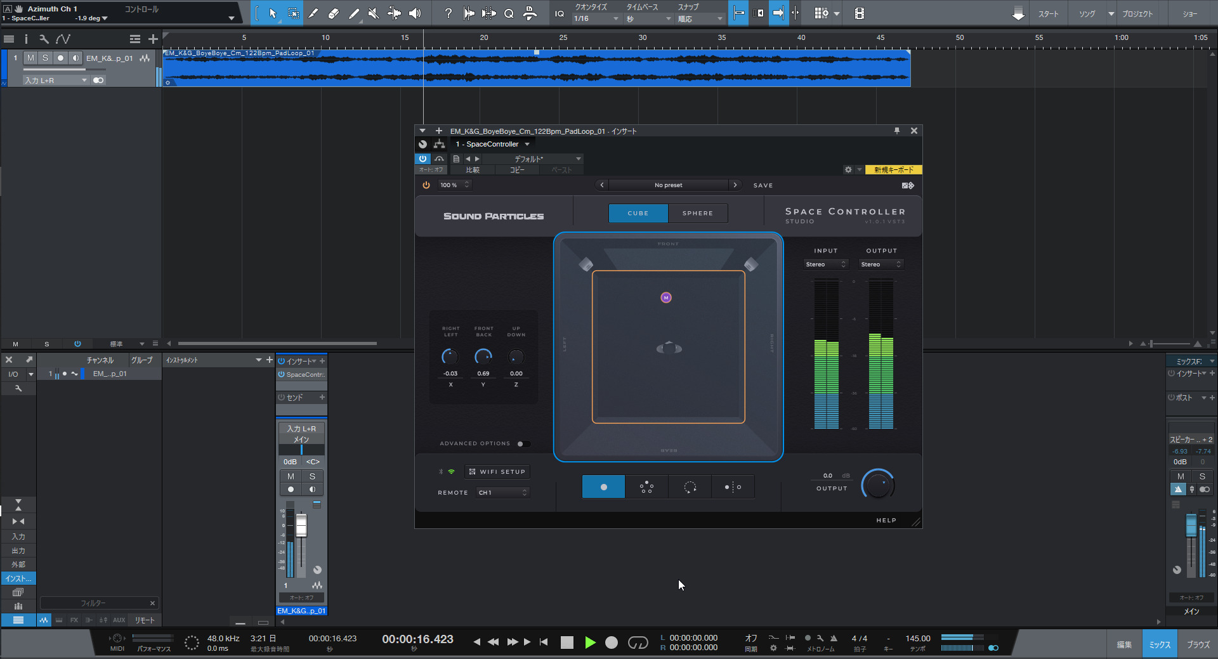The height and width of the screenshot is (659, 1218).
Task: Open the help question-mark tool
Action: click(x=449, y=13)
